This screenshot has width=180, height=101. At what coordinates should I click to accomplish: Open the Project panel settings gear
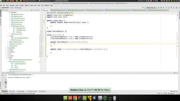tap(36, 10)
